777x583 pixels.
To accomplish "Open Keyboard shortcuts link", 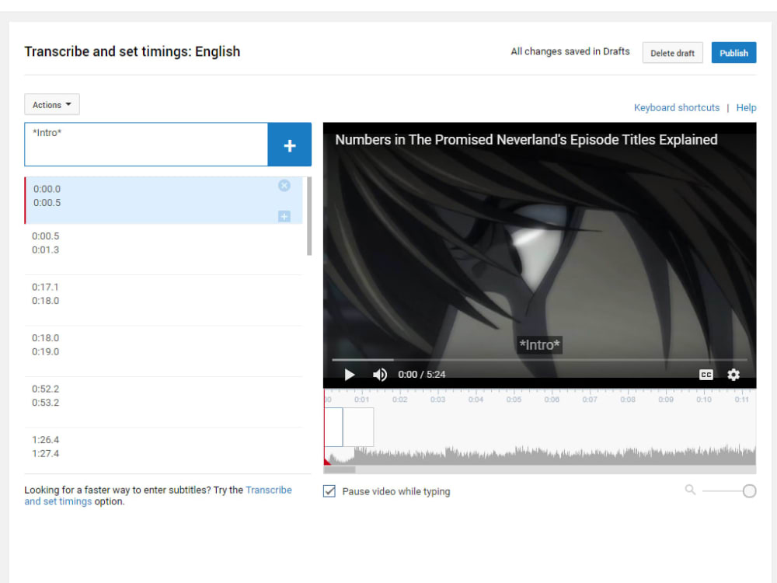I will click(677, 107).
